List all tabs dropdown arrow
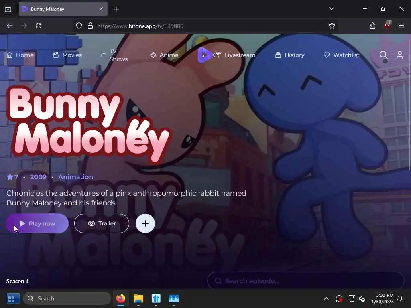 coord(331,9)
